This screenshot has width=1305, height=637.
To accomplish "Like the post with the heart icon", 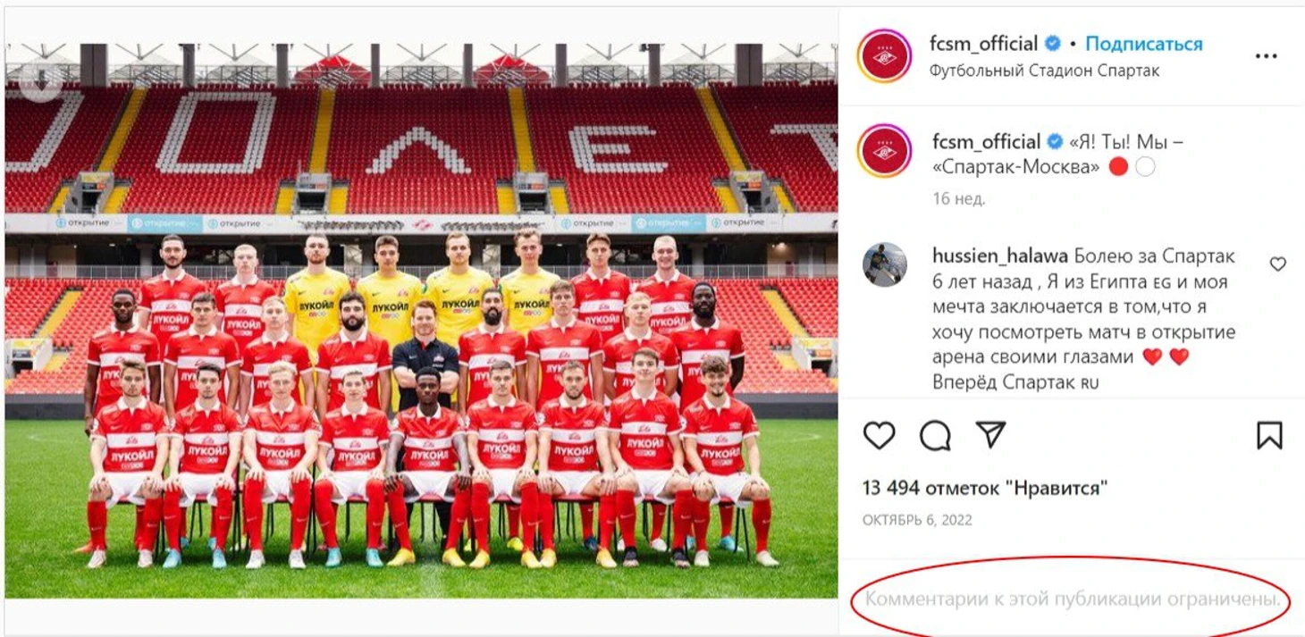I will pyautogui.click(x=880, y=435).
